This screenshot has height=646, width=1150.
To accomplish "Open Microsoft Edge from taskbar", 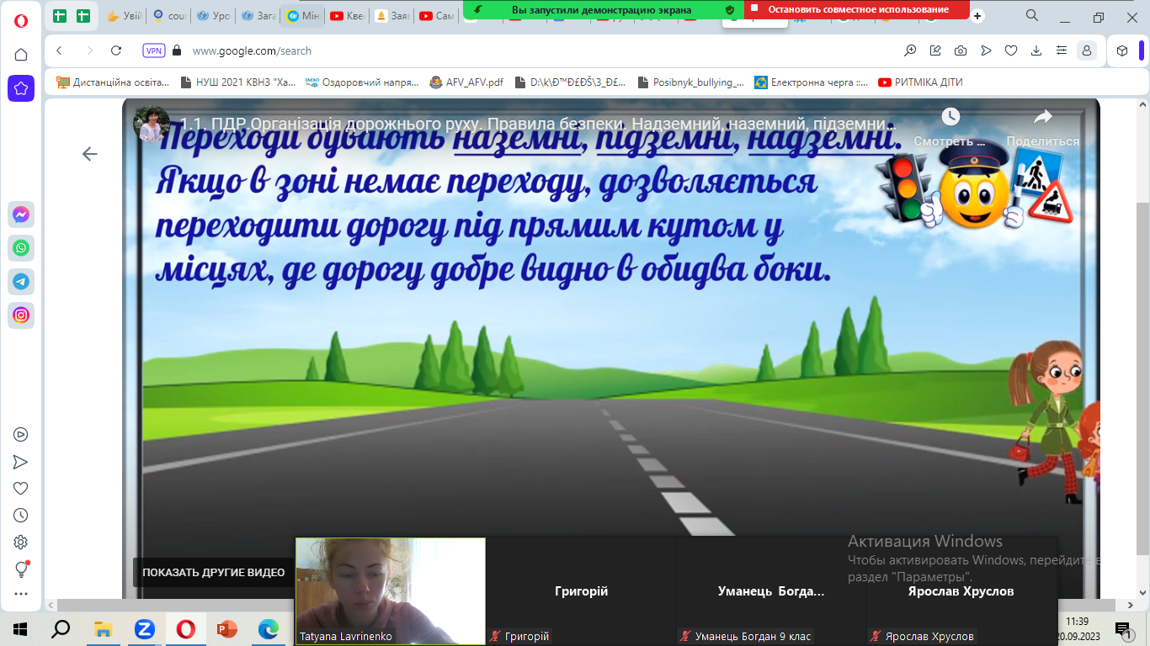I will coord(269,628).
